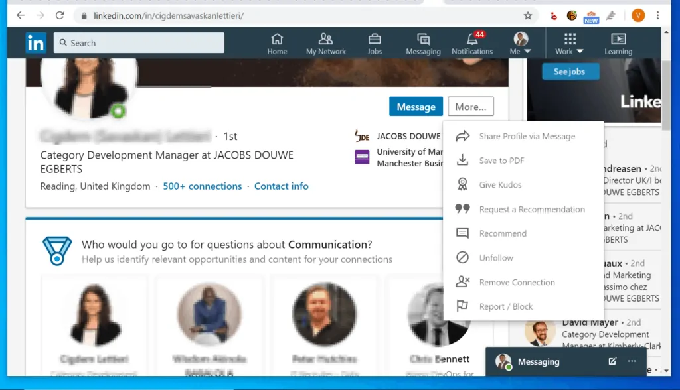
Task: Select Recommend from the menu
Action: 523,233
